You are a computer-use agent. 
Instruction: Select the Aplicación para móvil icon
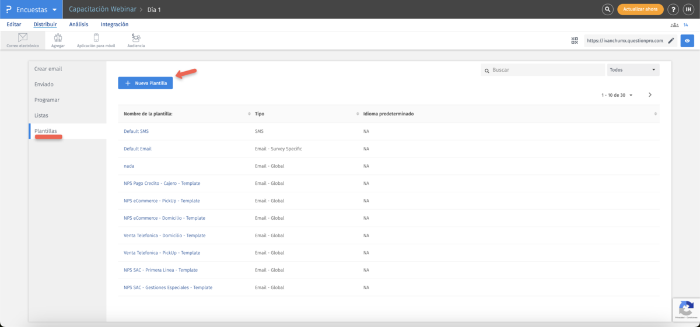click(96, 38)
